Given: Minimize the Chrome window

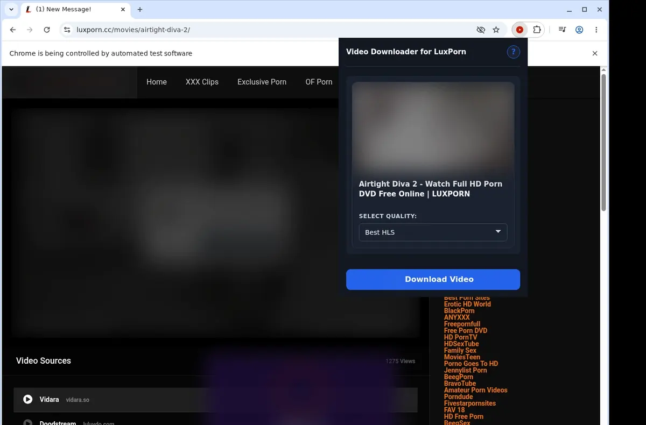Looking at the screenshot, I should (x=570, y=10).
